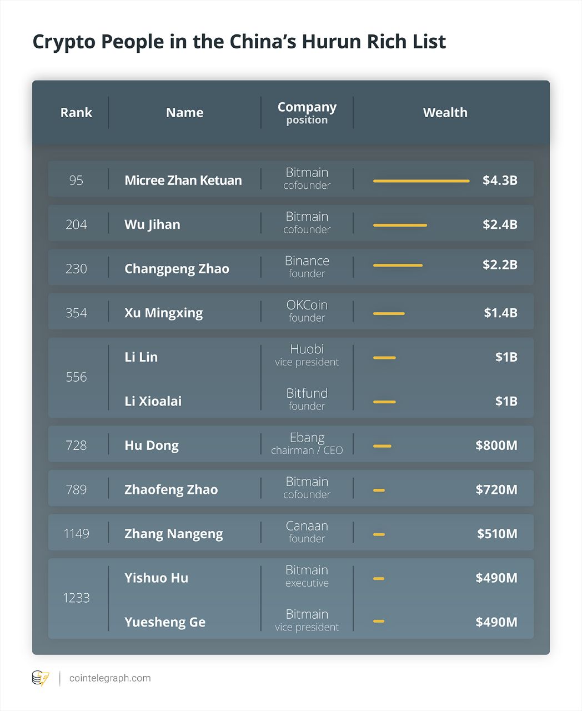Select Yuesheng Ge's $490M wealth value
582x711 pixels.
(496, 622)
